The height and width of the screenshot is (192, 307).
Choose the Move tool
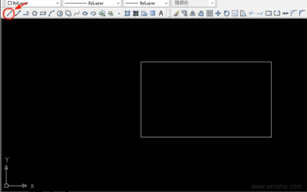point(218,14)
